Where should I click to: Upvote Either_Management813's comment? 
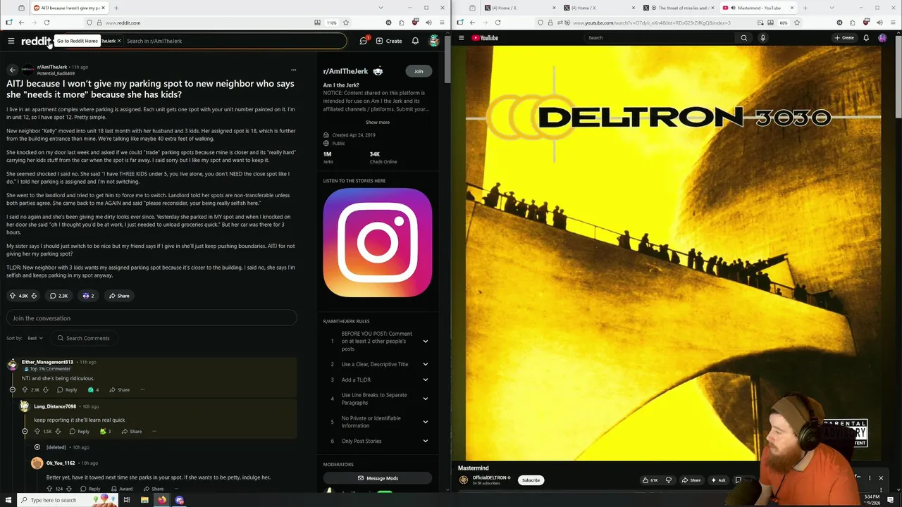click(x=25, y=389)
